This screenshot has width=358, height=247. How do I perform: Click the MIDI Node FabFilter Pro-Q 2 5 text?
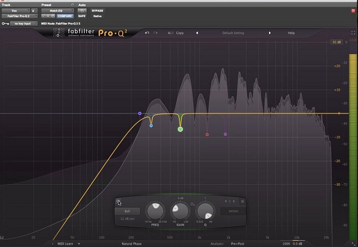[x=60, y=24]
